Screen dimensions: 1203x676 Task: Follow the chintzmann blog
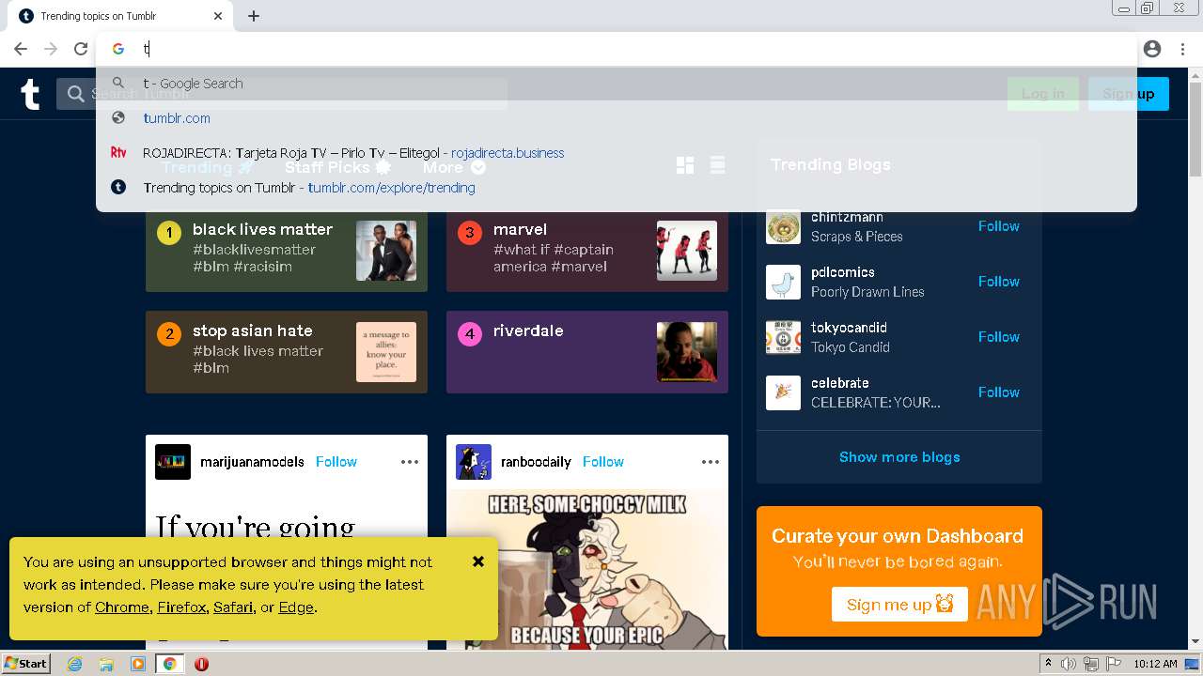point(998,226)
